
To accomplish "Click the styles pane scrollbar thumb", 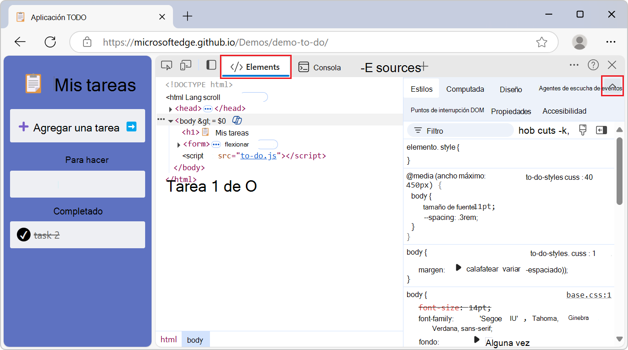I will pos(619,171).
